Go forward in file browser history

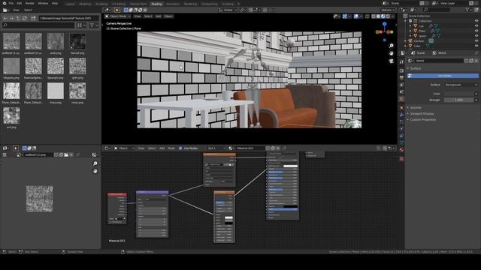tap(12, 18)
